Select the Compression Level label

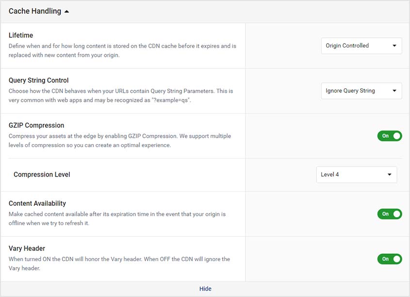(42, 174)
